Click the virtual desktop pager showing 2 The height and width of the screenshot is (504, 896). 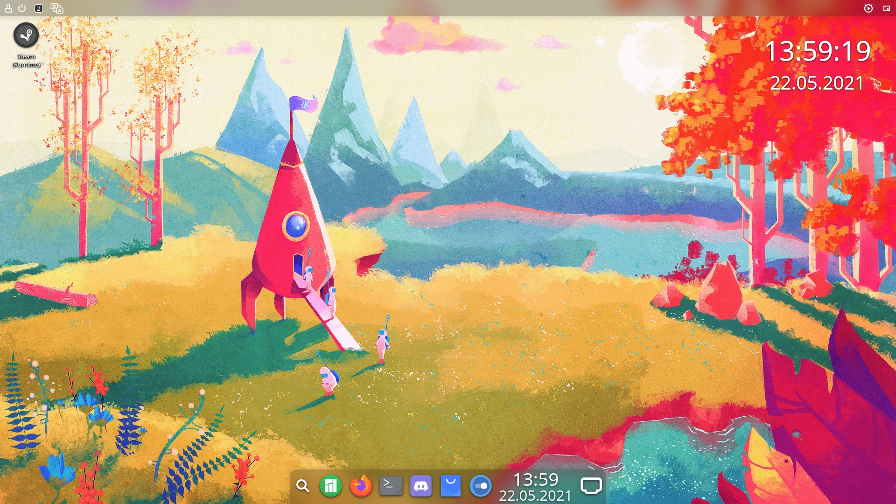tap(39, 8)
